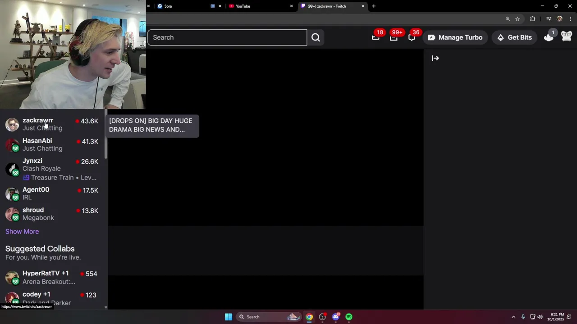Open the taskbar clock and date

click(555, 317)
